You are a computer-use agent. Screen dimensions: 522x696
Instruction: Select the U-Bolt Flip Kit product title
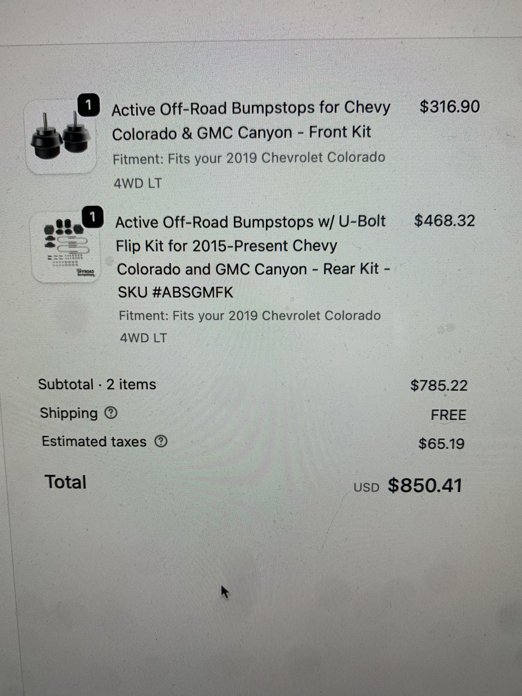253,257
